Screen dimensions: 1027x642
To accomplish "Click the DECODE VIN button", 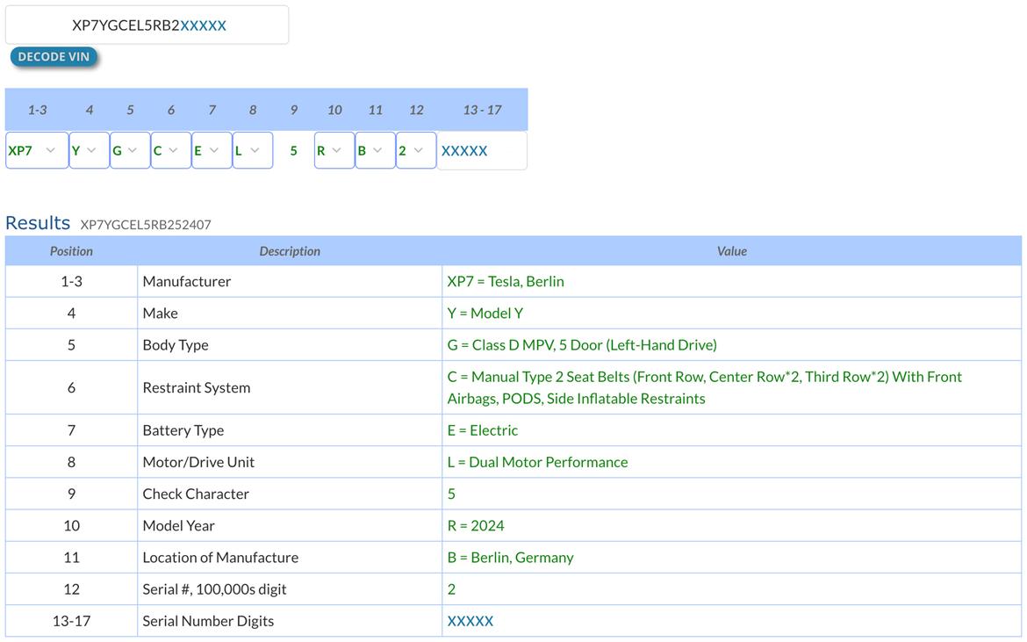I will pos(54,57).
